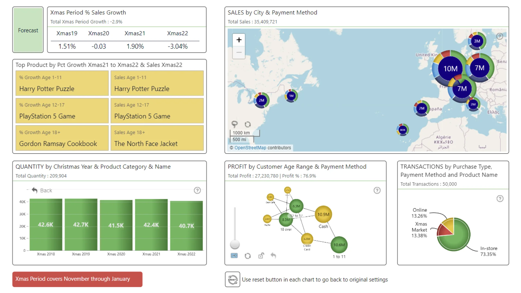521x293 pixels.
Task: Click The North Face Jacket tile
Action: coord(157,138)
